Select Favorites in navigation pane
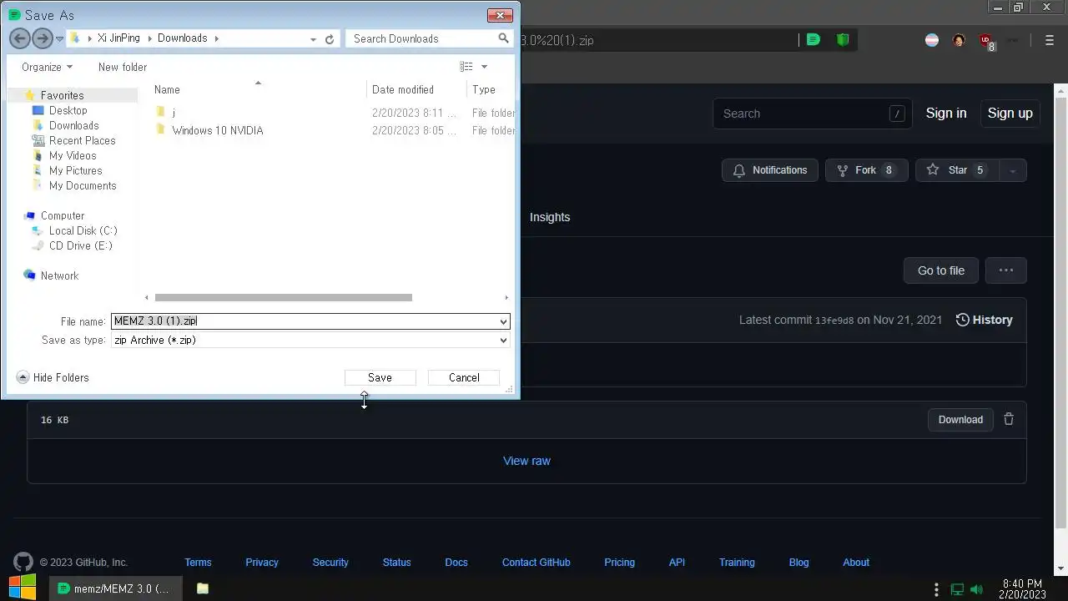The width and height of the screenshot is (1068, 601). (x=62, y=95)
